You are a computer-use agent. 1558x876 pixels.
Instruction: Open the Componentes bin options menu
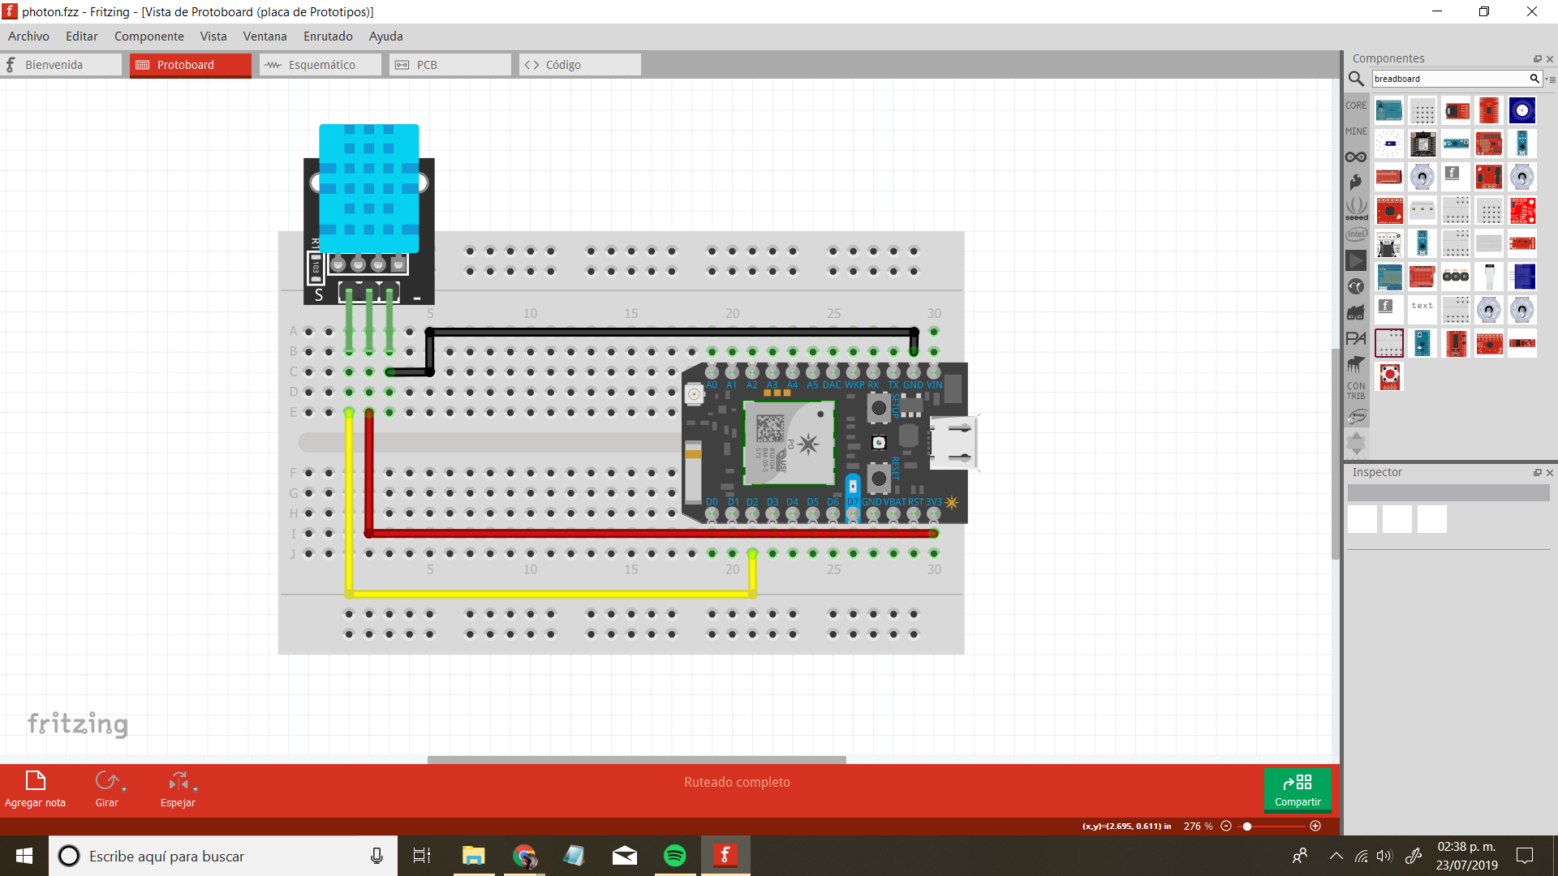[1550, 79]
